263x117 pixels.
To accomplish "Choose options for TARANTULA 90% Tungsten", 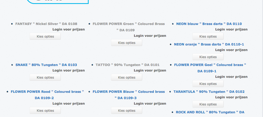I will pyautogui.click(x=208, y=104).
